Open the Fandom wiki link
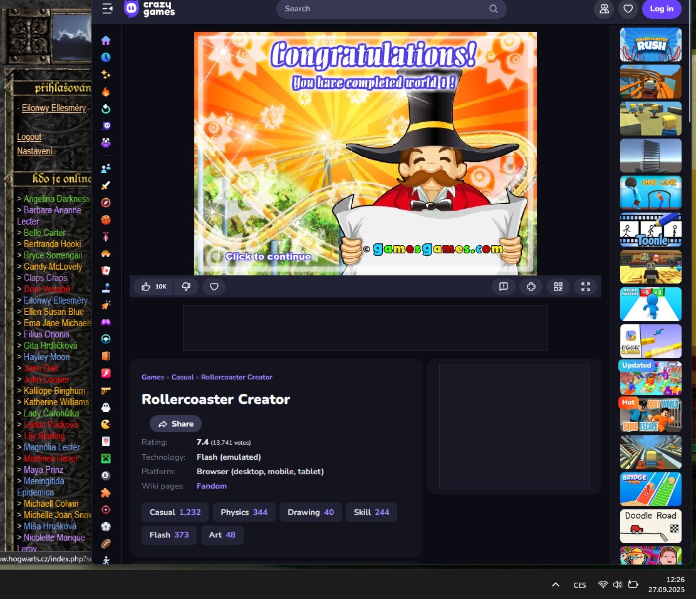Image resolution: width=696 pixels, height=599 pixels. coord(212,486)
